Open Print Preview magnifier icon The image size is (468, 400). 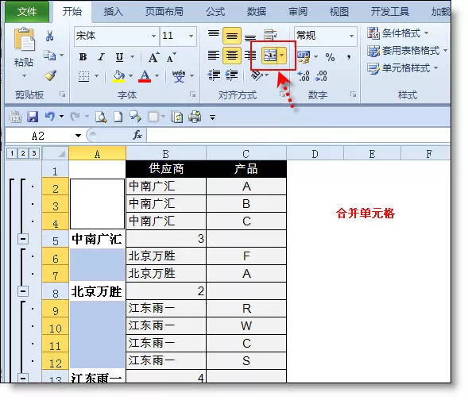[101, 117]
